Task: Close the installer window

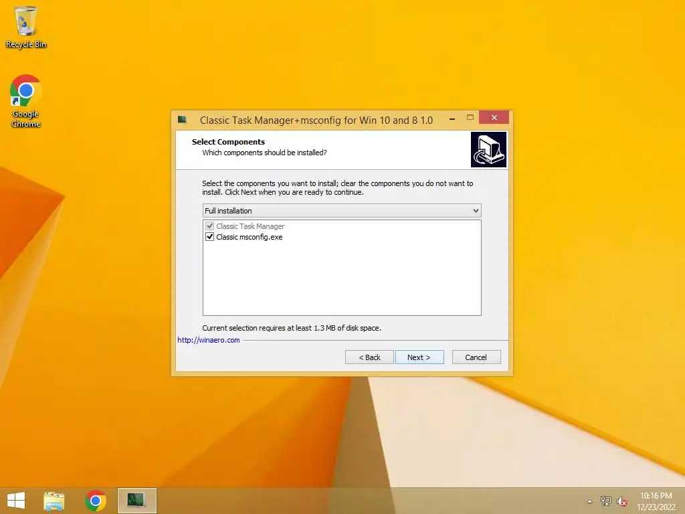Action: (x=494, y=117)
